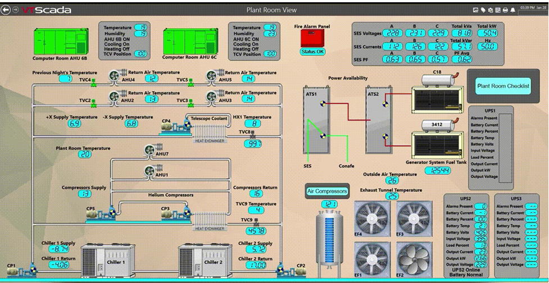Select the CP2 pump
The width and height of the screenshot is (549, 283).
pyautogui.click(x=291, y=270)
